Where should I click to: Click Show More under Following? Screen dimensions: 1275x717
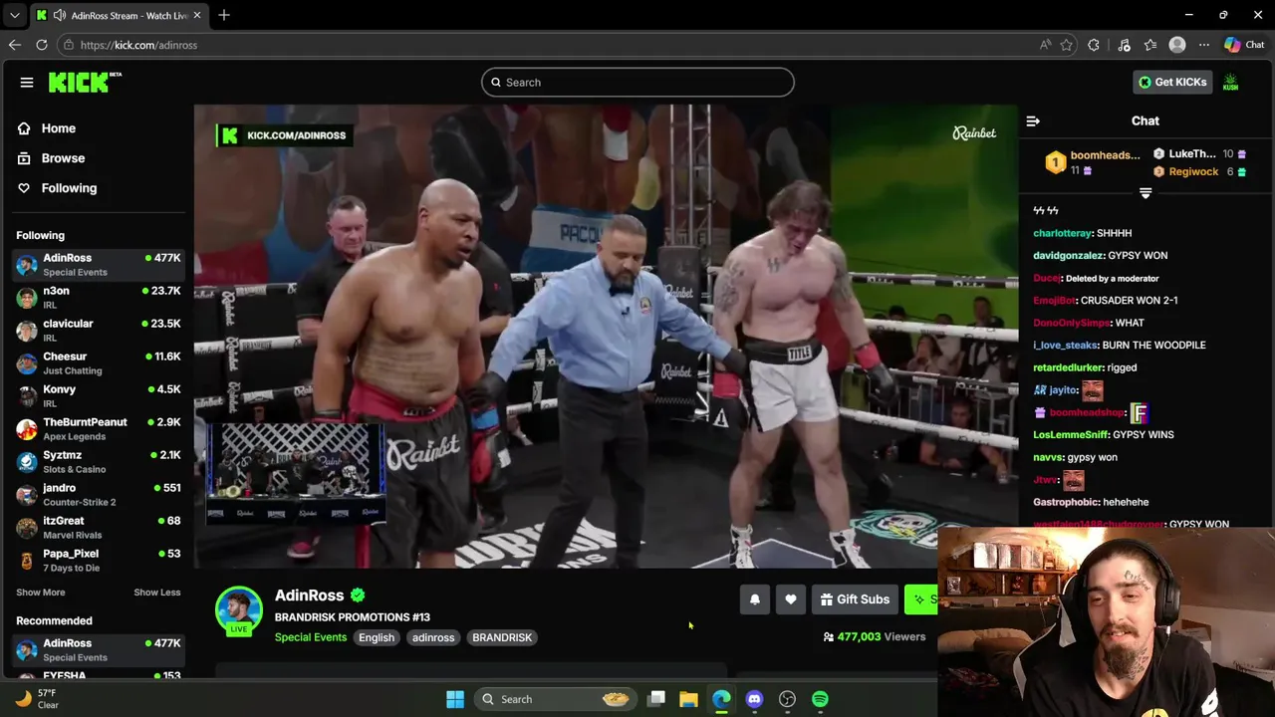pyautogui.click(x=40, y=593)
